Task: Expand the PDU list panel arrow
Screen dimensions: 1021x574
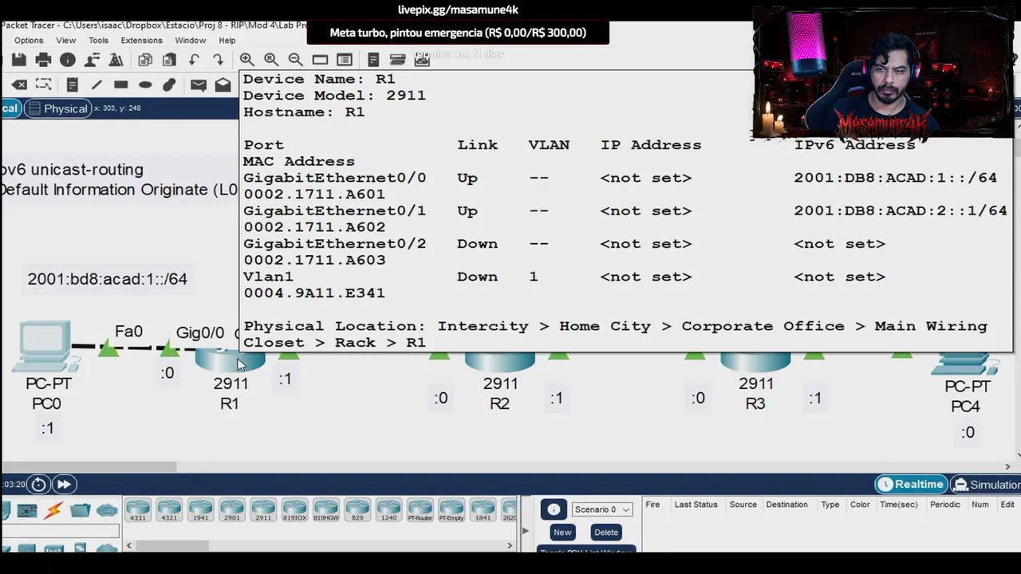Action: click(x=525, y=531)
